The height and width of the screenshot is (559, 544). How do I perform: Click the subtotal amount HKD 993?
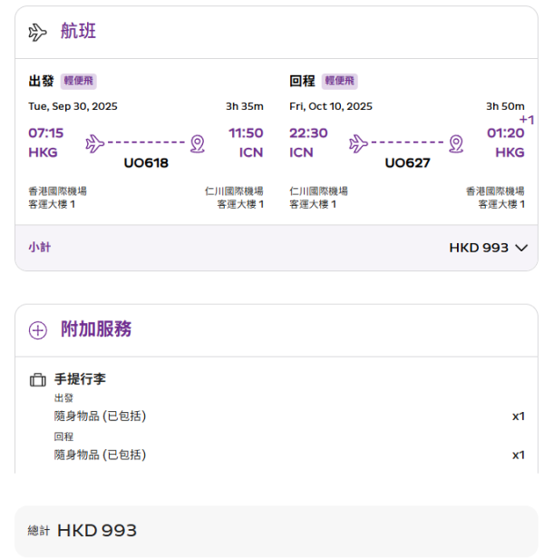coord(479,248)
